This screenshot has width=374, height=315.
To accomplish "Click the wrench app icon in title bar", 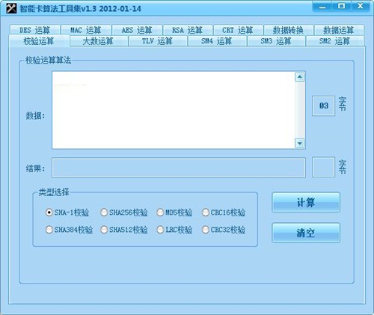I will click(11, 9).
